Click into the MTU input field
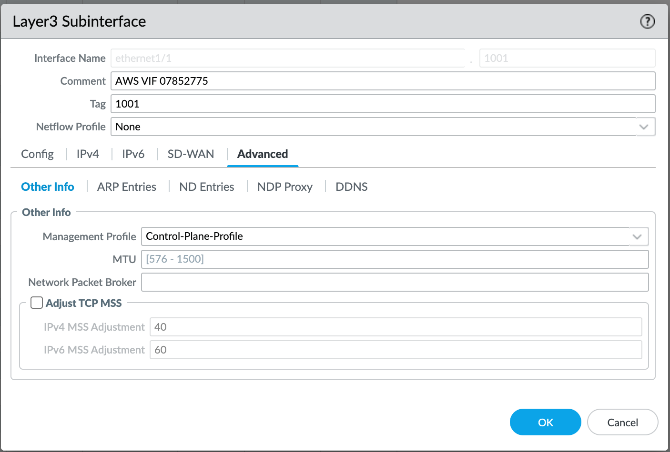Screen dimensions: 670x452 click(395, 259)
